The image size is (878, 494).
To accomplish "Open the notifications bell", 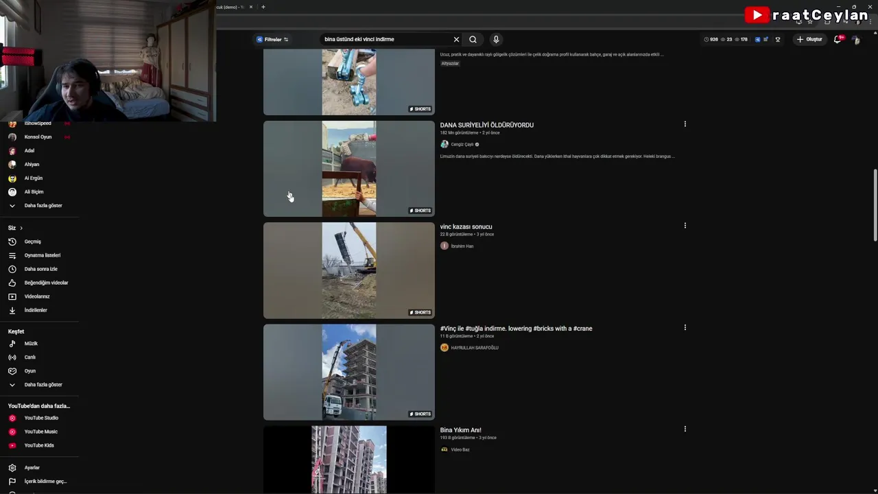I will pos(837,39).
